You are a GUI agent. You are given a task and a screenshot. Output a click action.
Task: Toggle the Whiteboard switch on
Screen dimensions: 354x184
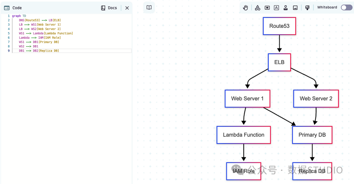coord(346,8)
